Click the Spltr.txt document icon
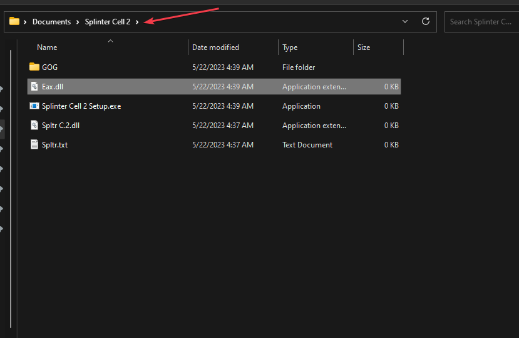Viewport: 519px width, 338px height. click(x=34, y=145)
